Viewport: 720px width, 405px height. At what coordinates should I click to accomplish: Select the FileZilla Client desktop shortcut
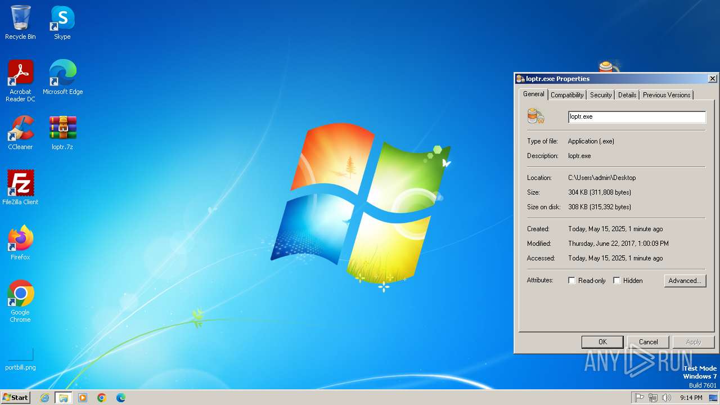tap(20, 188)
